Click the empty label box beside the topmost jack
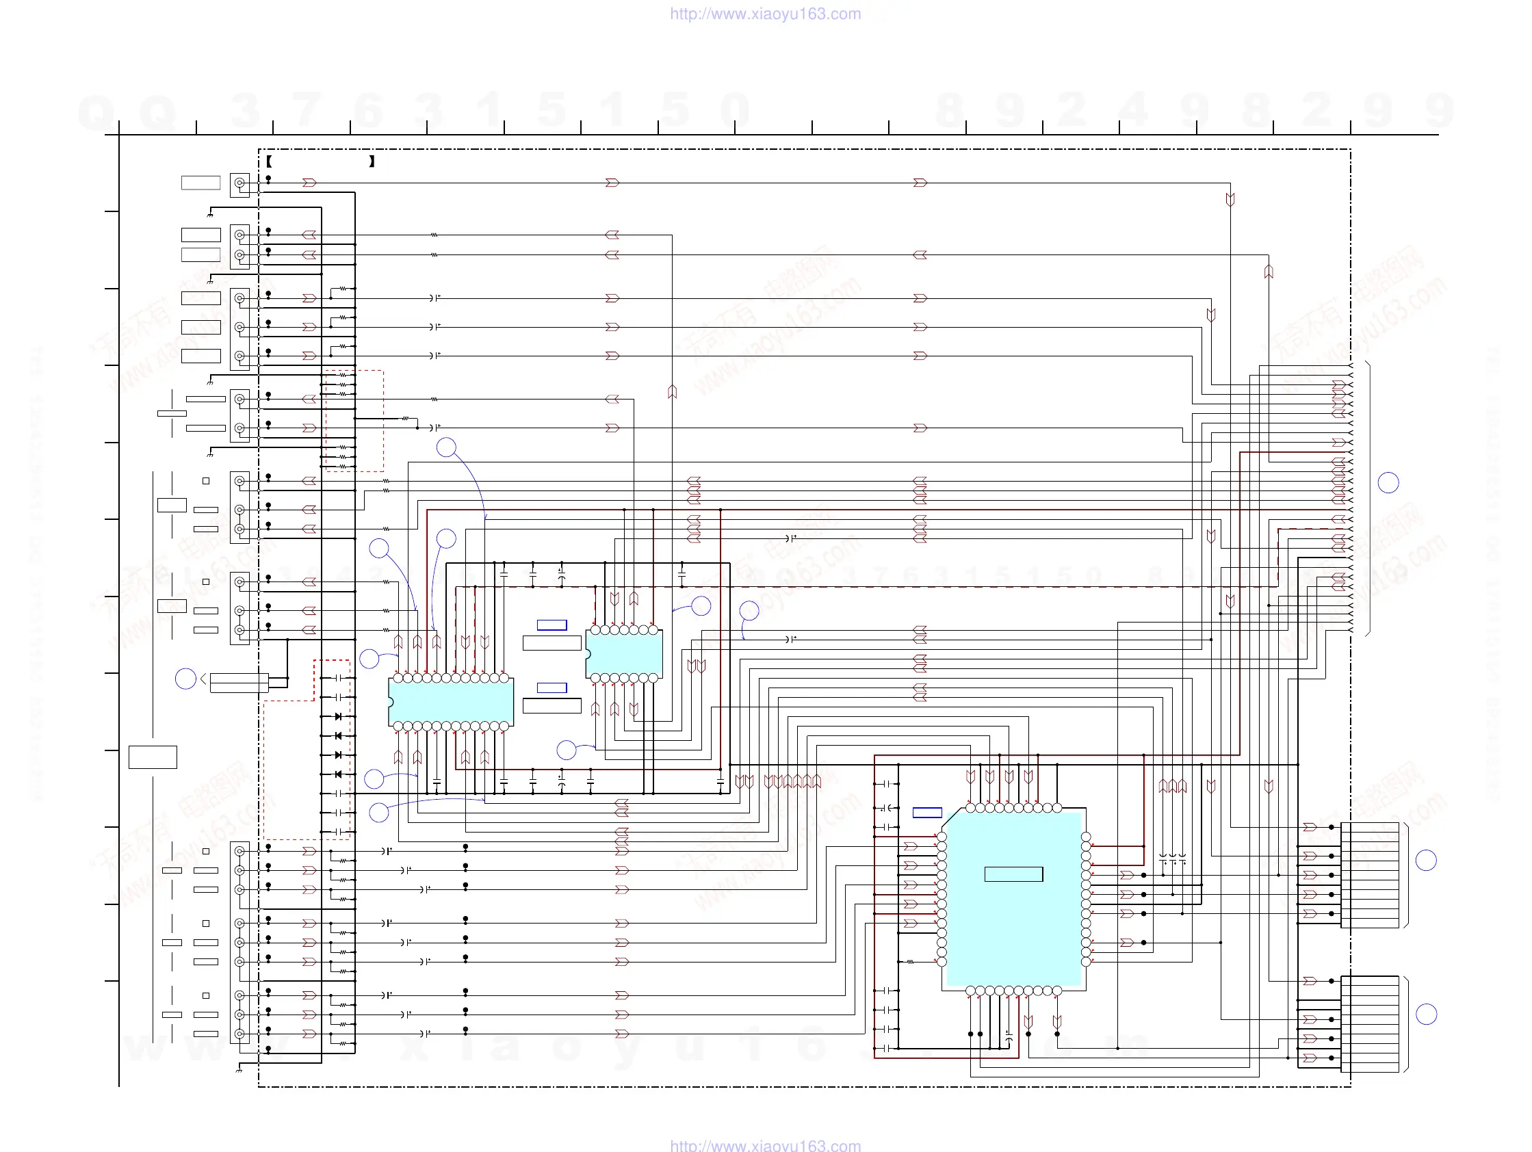Image resolution: width=1532 pixels, height=1152 pixels. (x=201, y=183)
